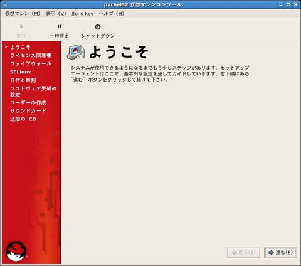Open the 仮想マシン (M) menu
301x266 pixels.
click(x=23, y=14)
